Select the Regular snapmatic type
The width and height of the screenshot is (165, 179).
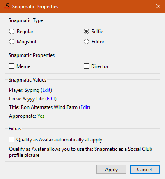point(21,32)
